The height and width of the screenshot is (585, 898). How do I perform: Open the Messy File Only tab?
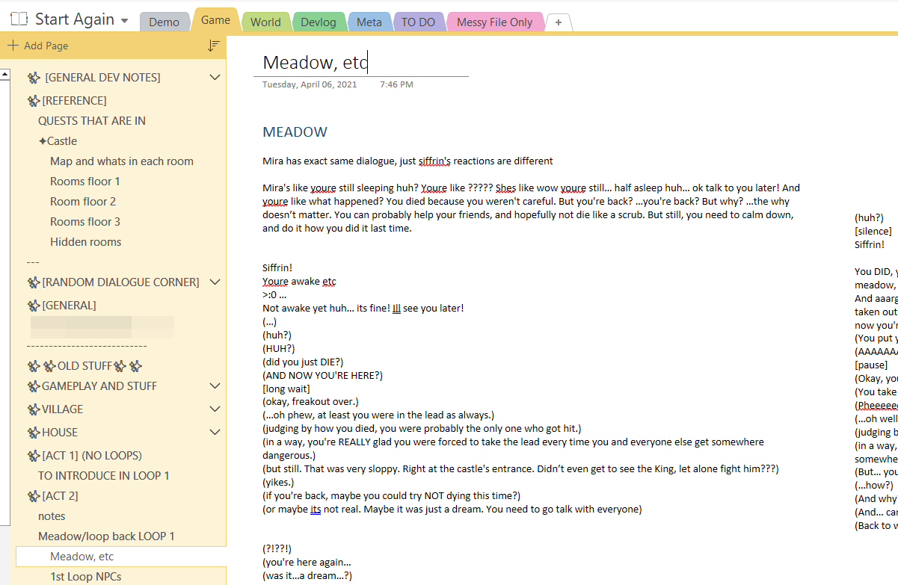tap(494, 22)
